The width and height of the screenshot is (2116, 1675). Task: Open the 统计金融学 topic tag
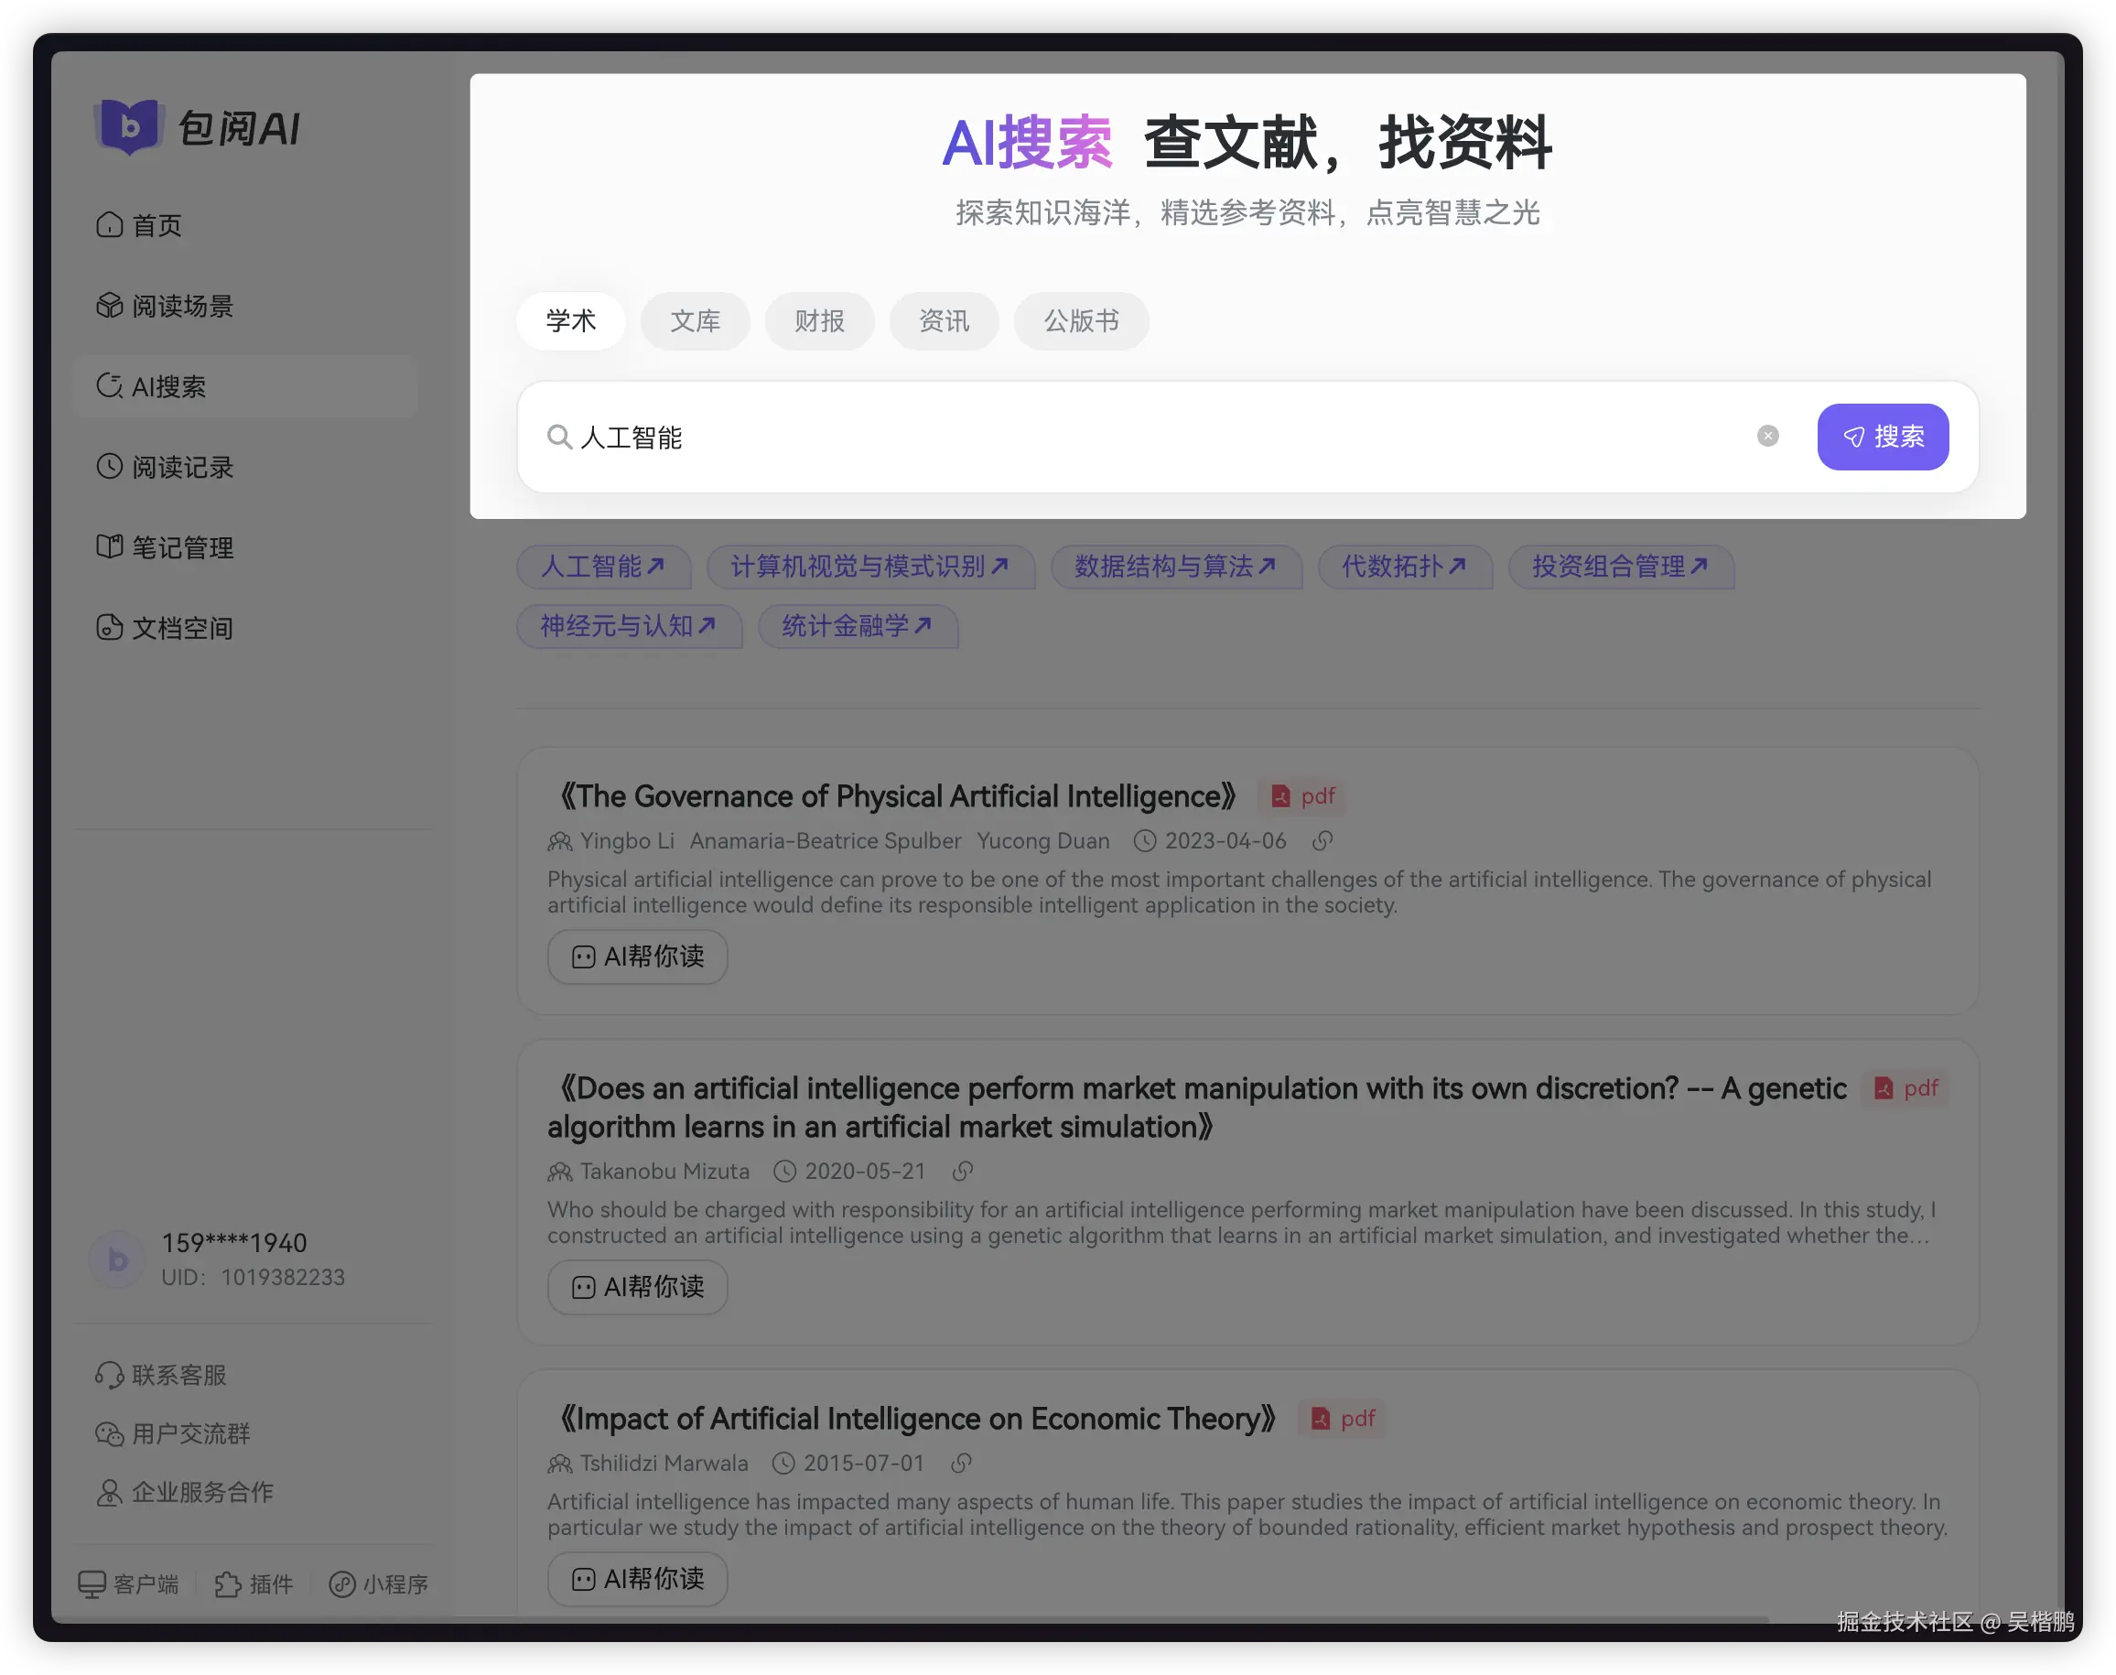point(857,627)
